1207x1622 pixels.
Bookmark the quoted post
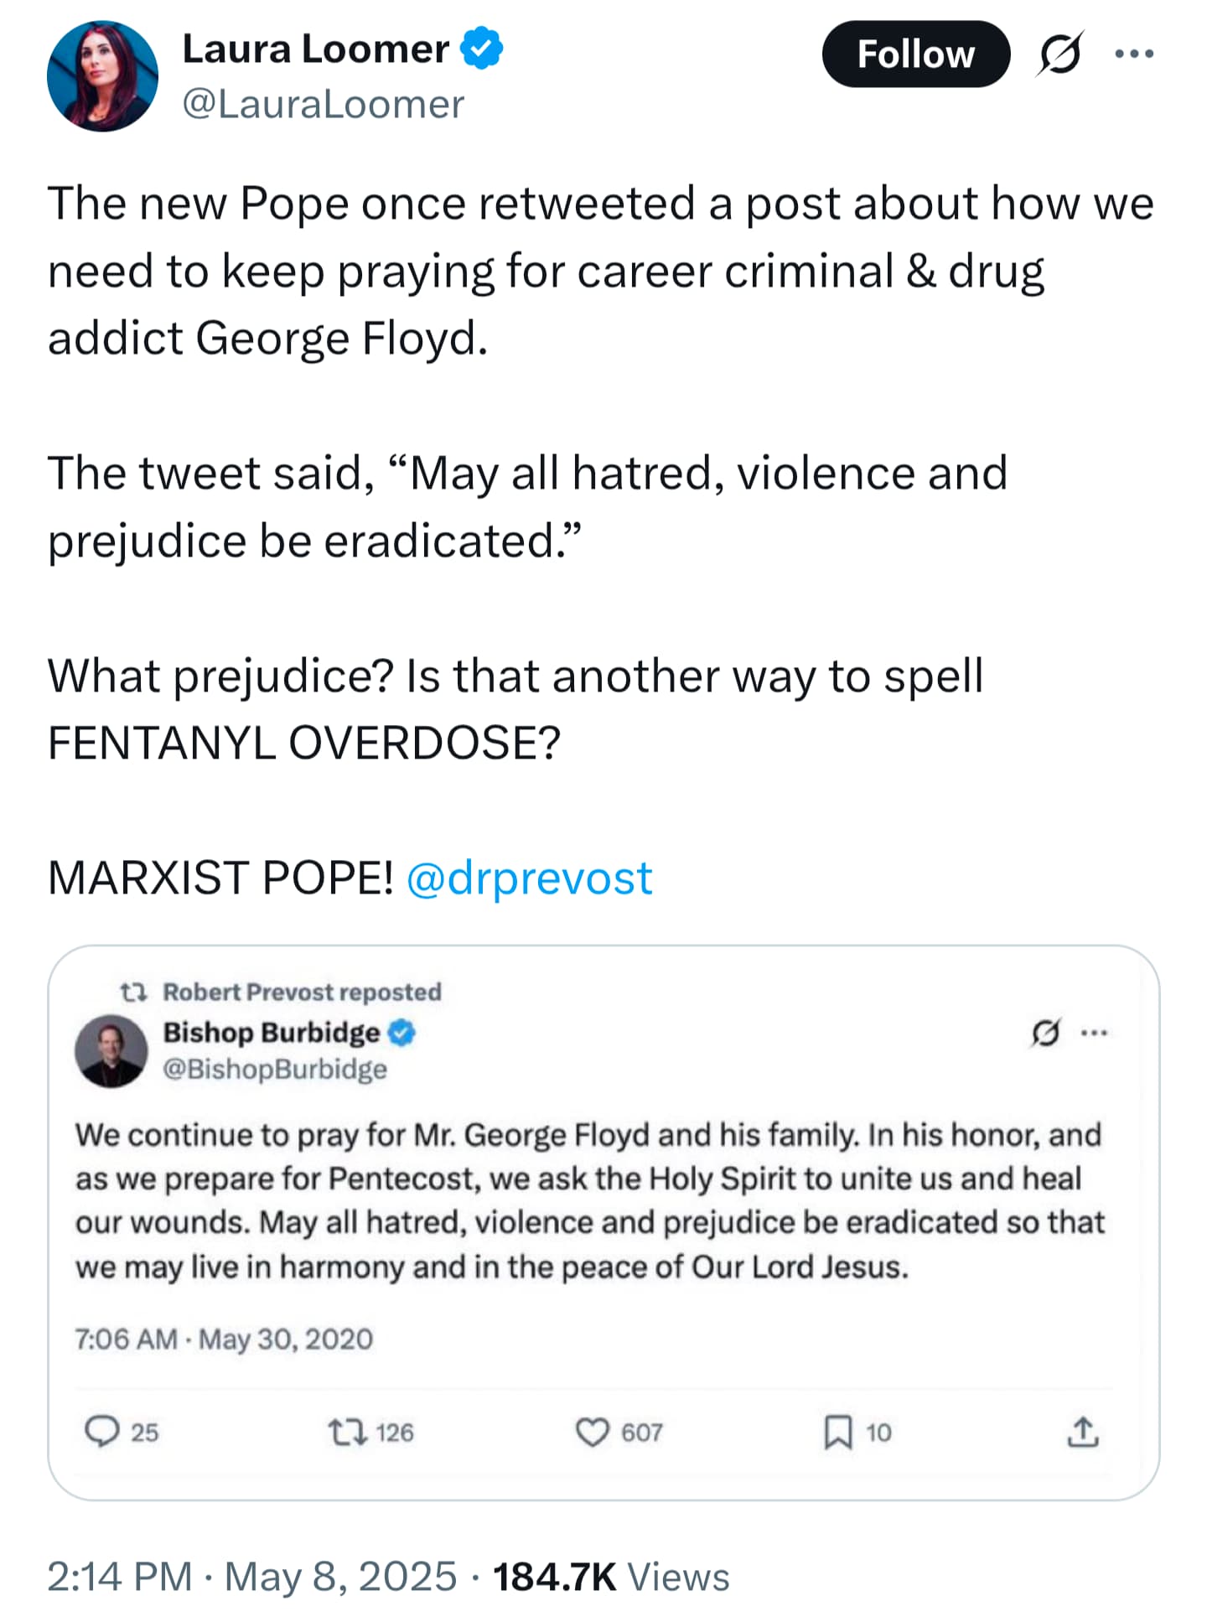tap(837, 1432)
